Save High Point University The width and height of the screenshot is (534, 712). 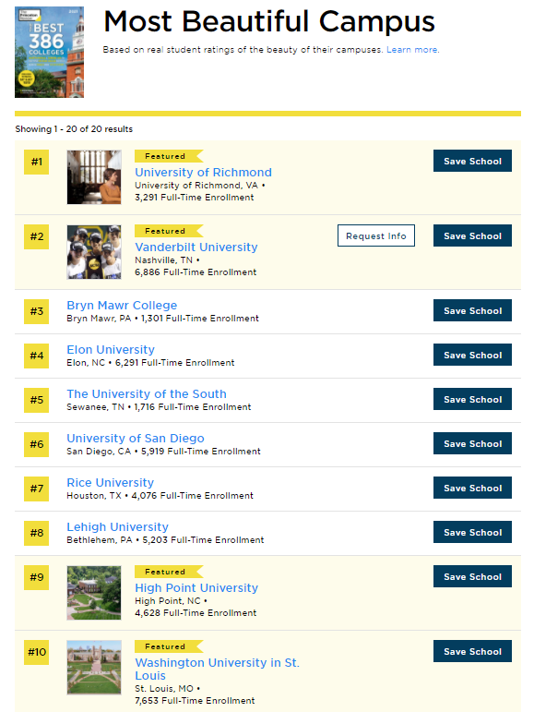coord(472,576)
